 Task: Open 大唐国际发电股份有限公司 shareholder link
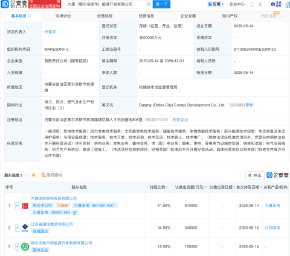pyautogui.click(x=54, y=199)
